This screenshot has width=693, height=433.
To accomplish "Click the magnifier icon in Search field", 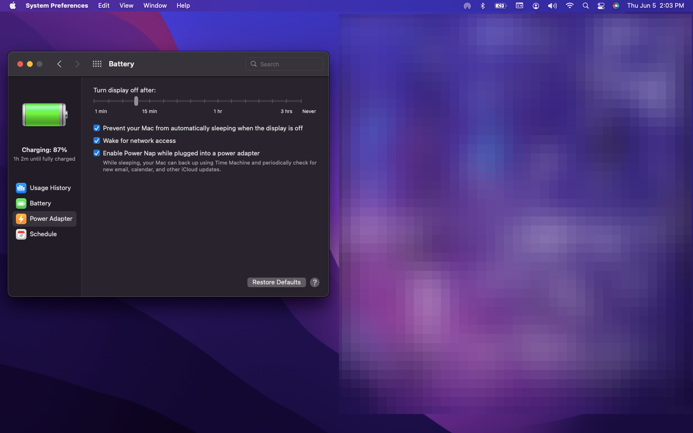I will point(254,64).
